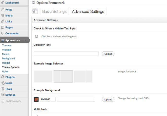Open Widgets under Appearance
167x116 pixels.
click(6, 50)
